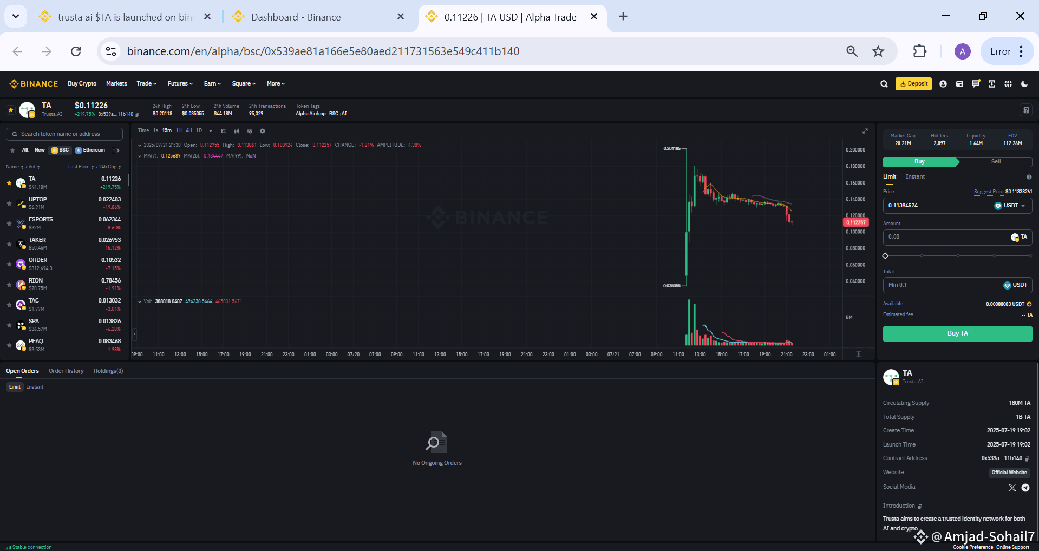Switch to the Sell tab

996,162
